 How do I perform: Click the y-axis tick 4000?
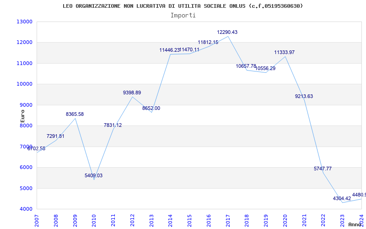26,209
